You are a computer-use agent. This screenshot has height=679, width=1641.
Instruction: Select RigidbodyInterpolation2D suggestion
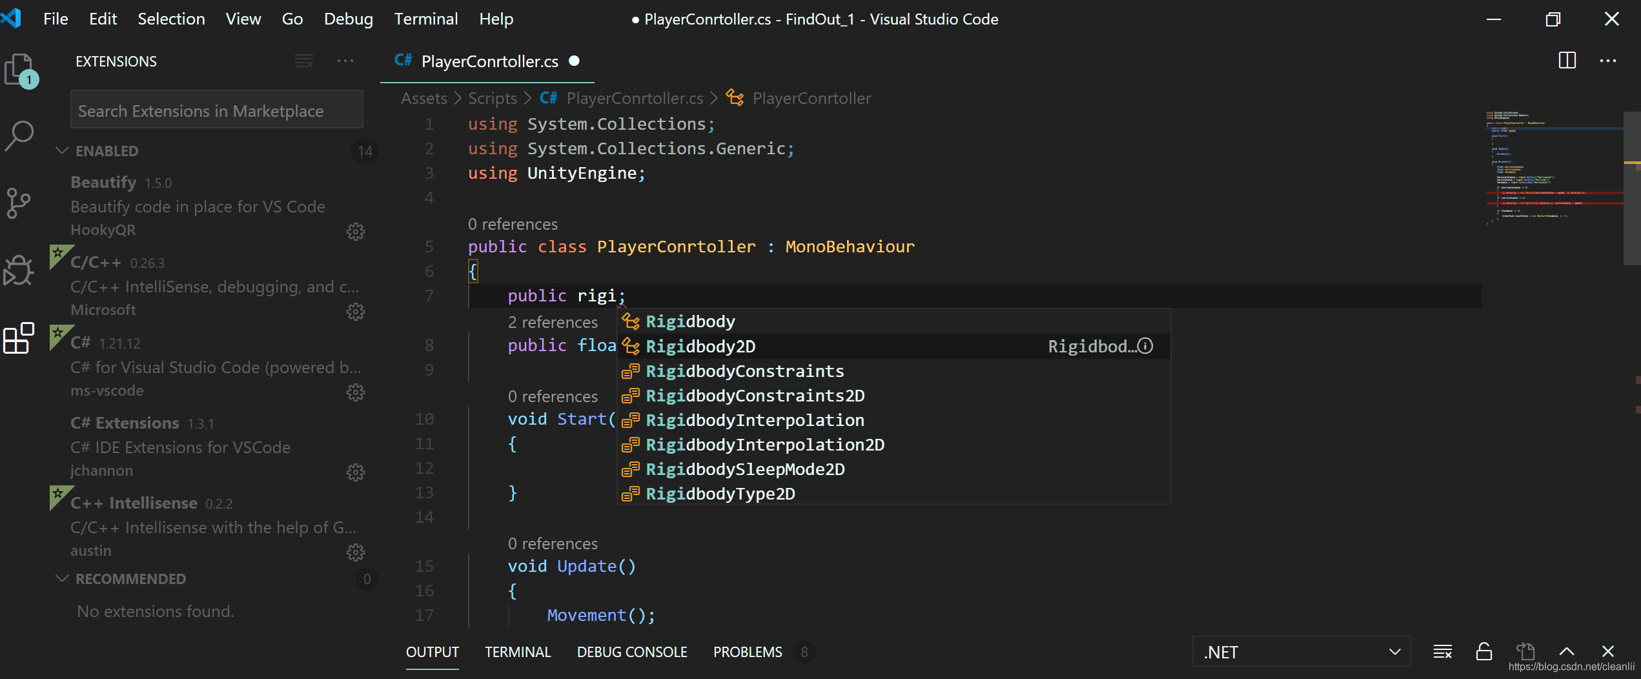pos(893,444)
